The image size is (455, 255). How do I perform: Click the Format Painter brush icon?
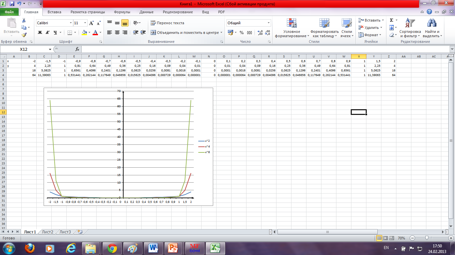24,35
